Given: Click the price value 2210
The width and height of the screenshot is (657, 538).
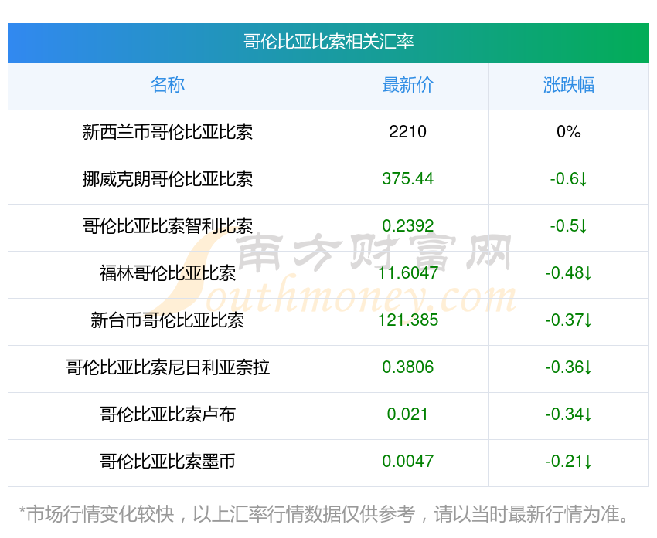Looking at the screenshot, I should click(407, 132).
